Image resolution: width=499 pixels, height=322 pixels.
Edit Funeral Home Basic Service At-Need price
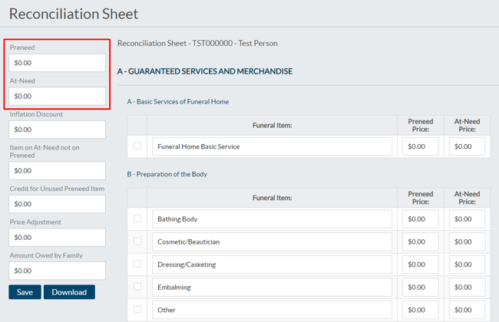(x=468, y=146)
